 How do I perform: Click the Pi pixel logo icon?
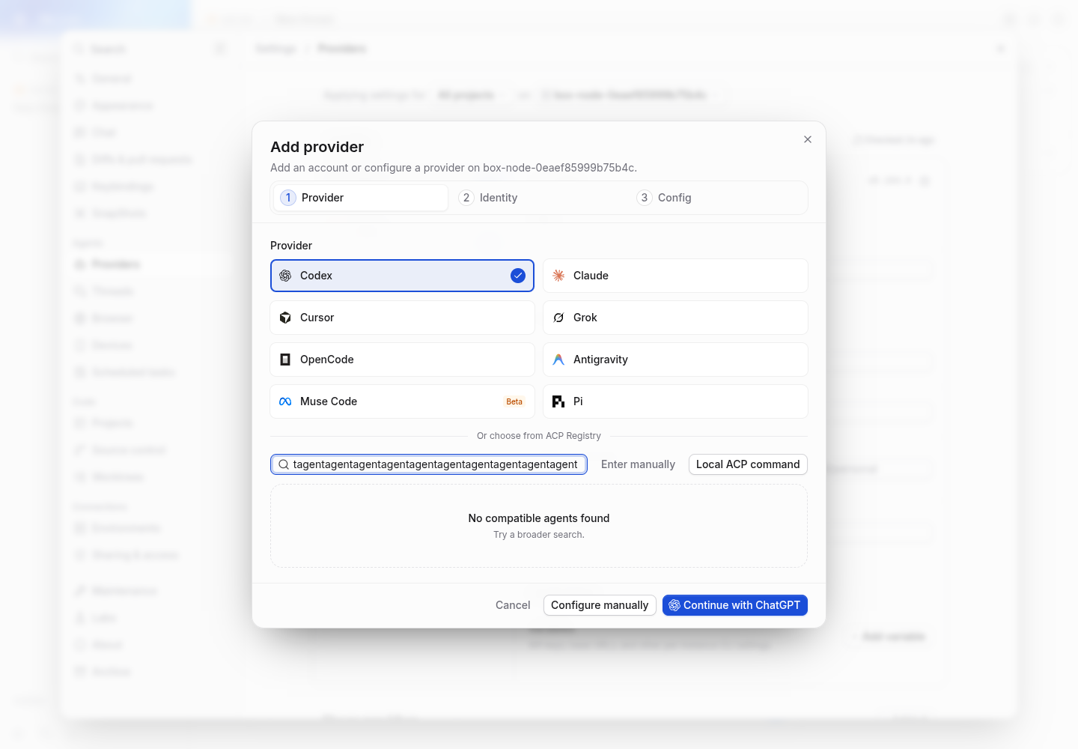pos(558,401)
